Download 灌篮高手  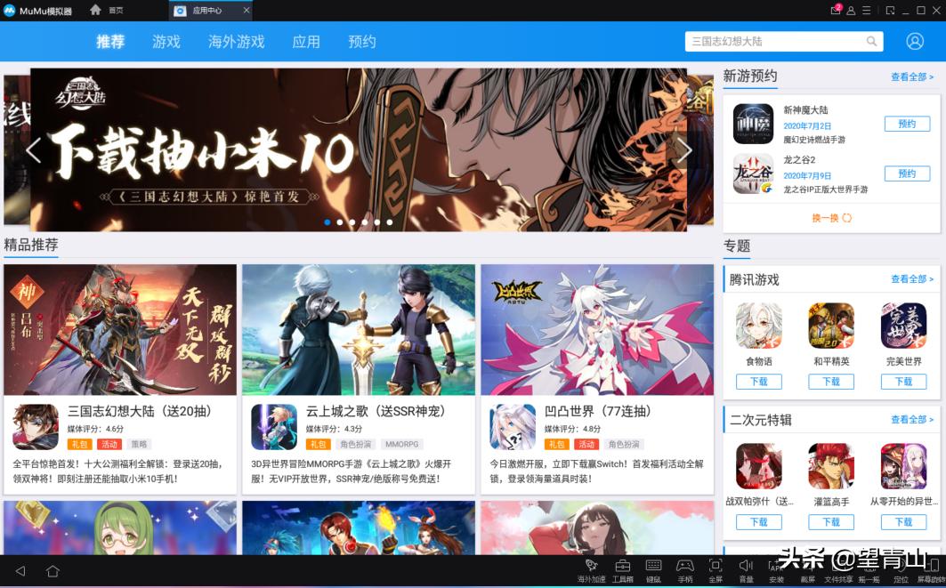831,521
